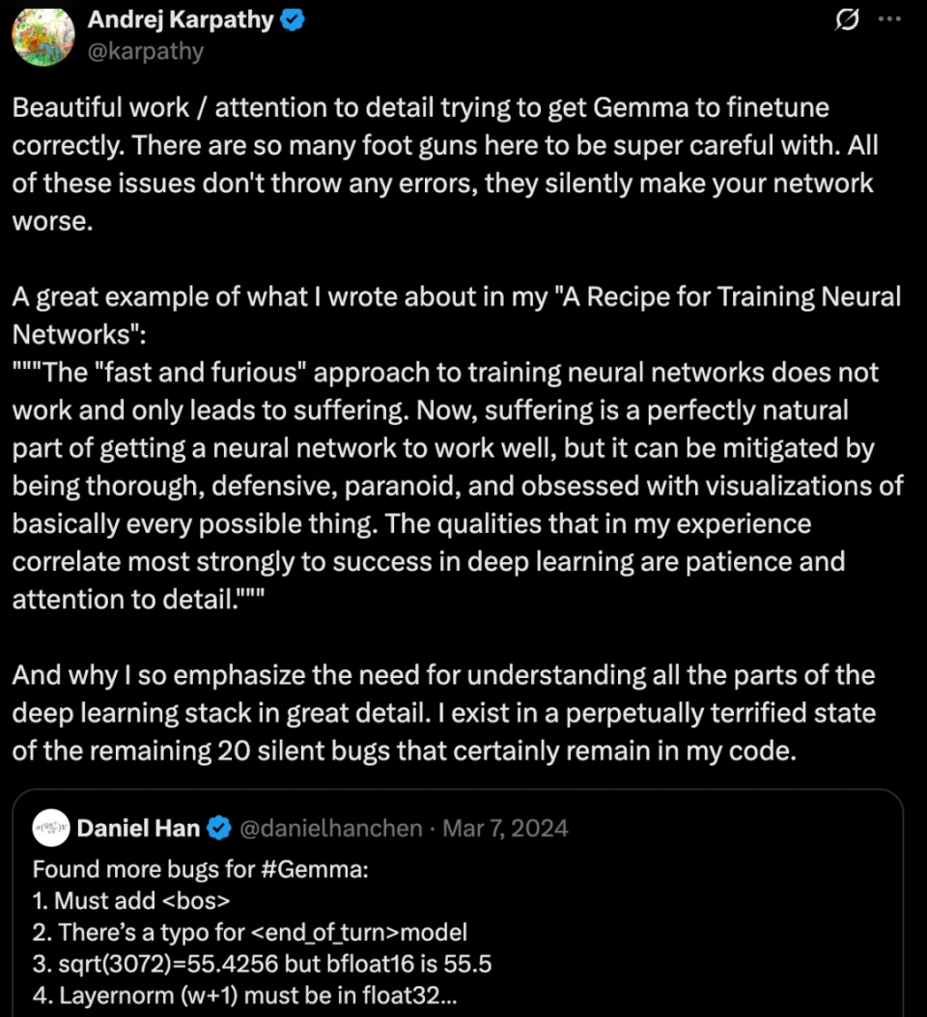Click the Mar 7, 2024 timestamp
Image resolution: width=927 pixels, height=1017 pixels.
click(505, 828)
